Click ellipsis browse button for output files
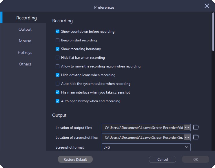The height and width of the screenshot is (168, 215). tap(187, 127)
